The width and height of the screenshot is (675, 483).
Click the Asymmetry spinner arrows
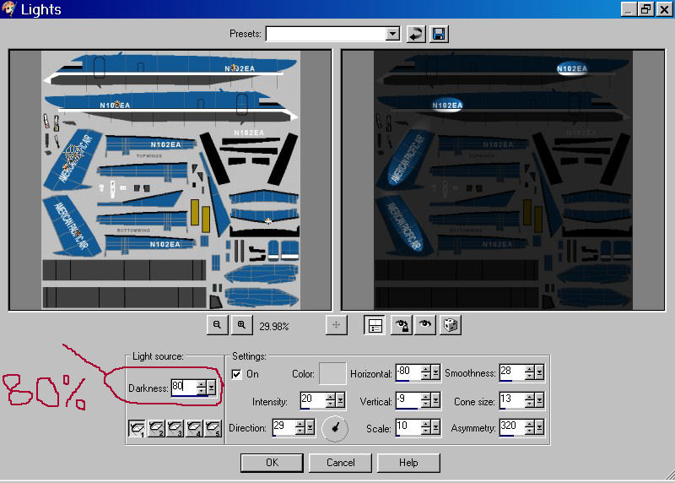tap(530, 427)
